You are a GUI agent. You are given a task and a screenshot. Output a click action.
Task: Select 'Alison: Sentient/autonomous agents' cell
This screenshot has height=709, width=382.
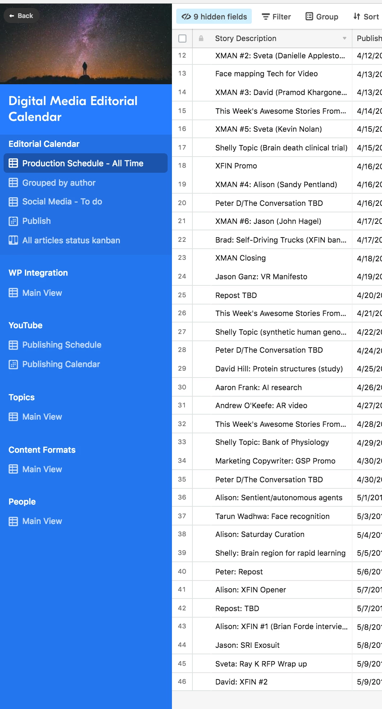point(281,498)
